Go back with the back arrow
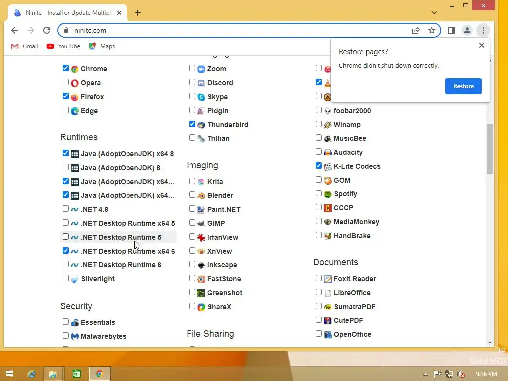The width and height of the screenshot is (508, 381). (15, 30)
